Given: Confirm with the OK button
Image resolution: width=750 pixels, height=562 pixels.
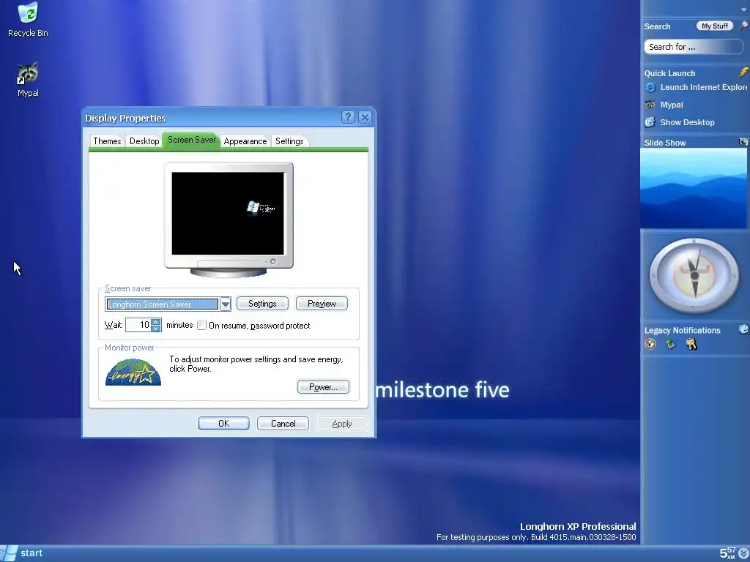Looking at the screenshot, I should (x=223, y=424).
